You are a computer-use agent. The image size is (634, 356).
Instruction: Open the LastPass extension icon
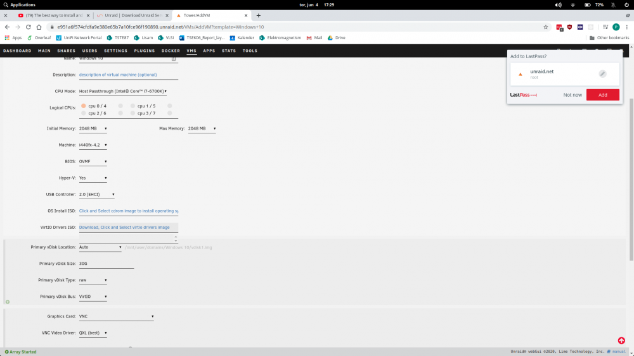coord(559,27)
